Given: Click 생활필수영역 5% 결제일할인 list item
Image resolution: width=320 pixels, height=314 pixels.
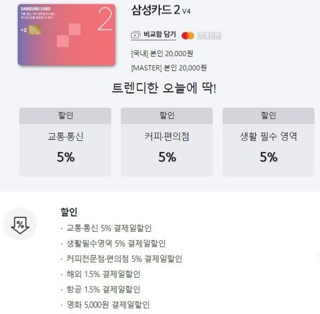Looking at the screenshot, I should coord(116,244).
